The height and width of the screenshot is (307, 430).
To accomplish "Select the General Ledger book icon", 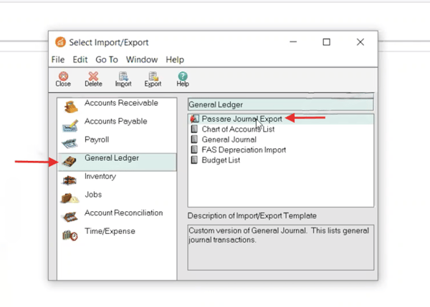I will coord(70,161).
